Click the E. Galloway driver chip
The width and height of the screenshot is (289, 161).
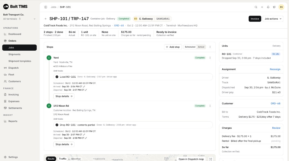click(x=152, y=19)
